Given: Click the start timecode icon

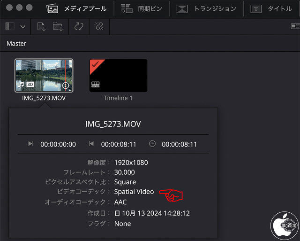Looking at the screenshot, I should [x=30, y=144].
